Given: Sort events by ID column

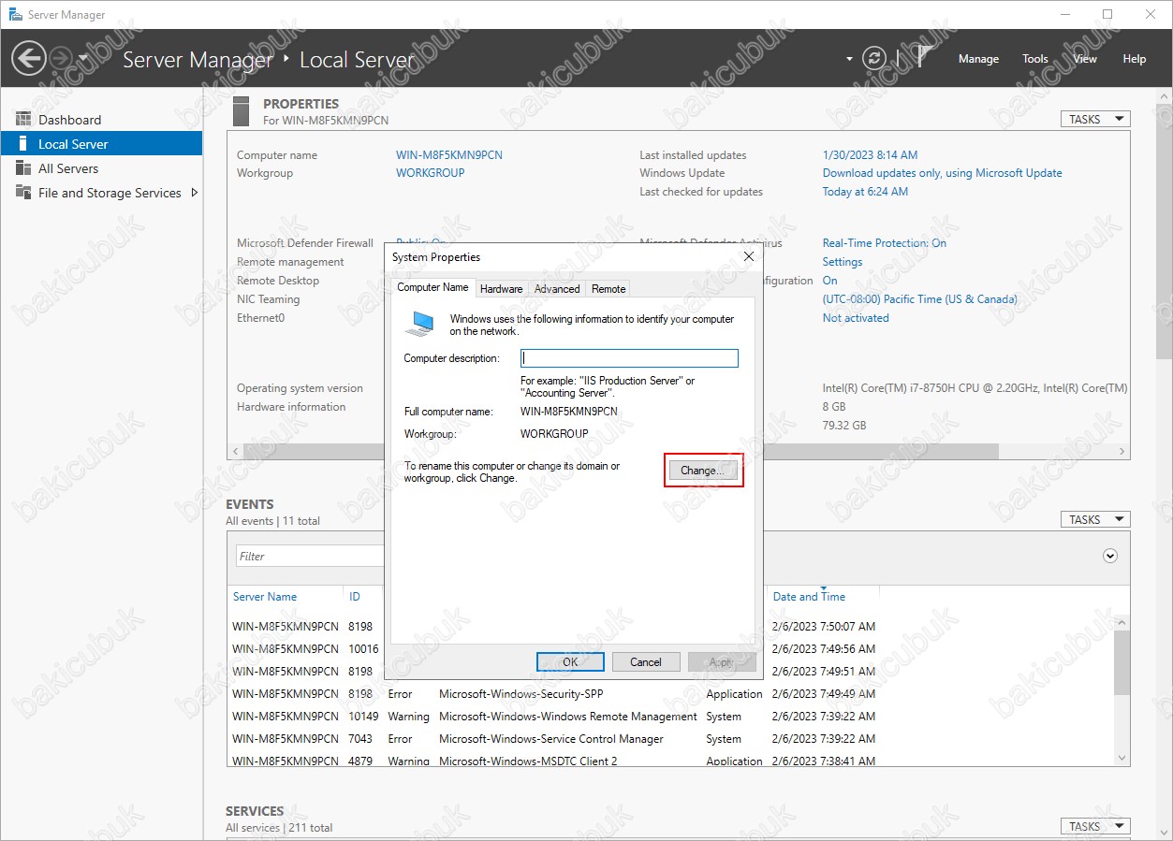Looking at the screenshot, I should (x=355, y=597).
